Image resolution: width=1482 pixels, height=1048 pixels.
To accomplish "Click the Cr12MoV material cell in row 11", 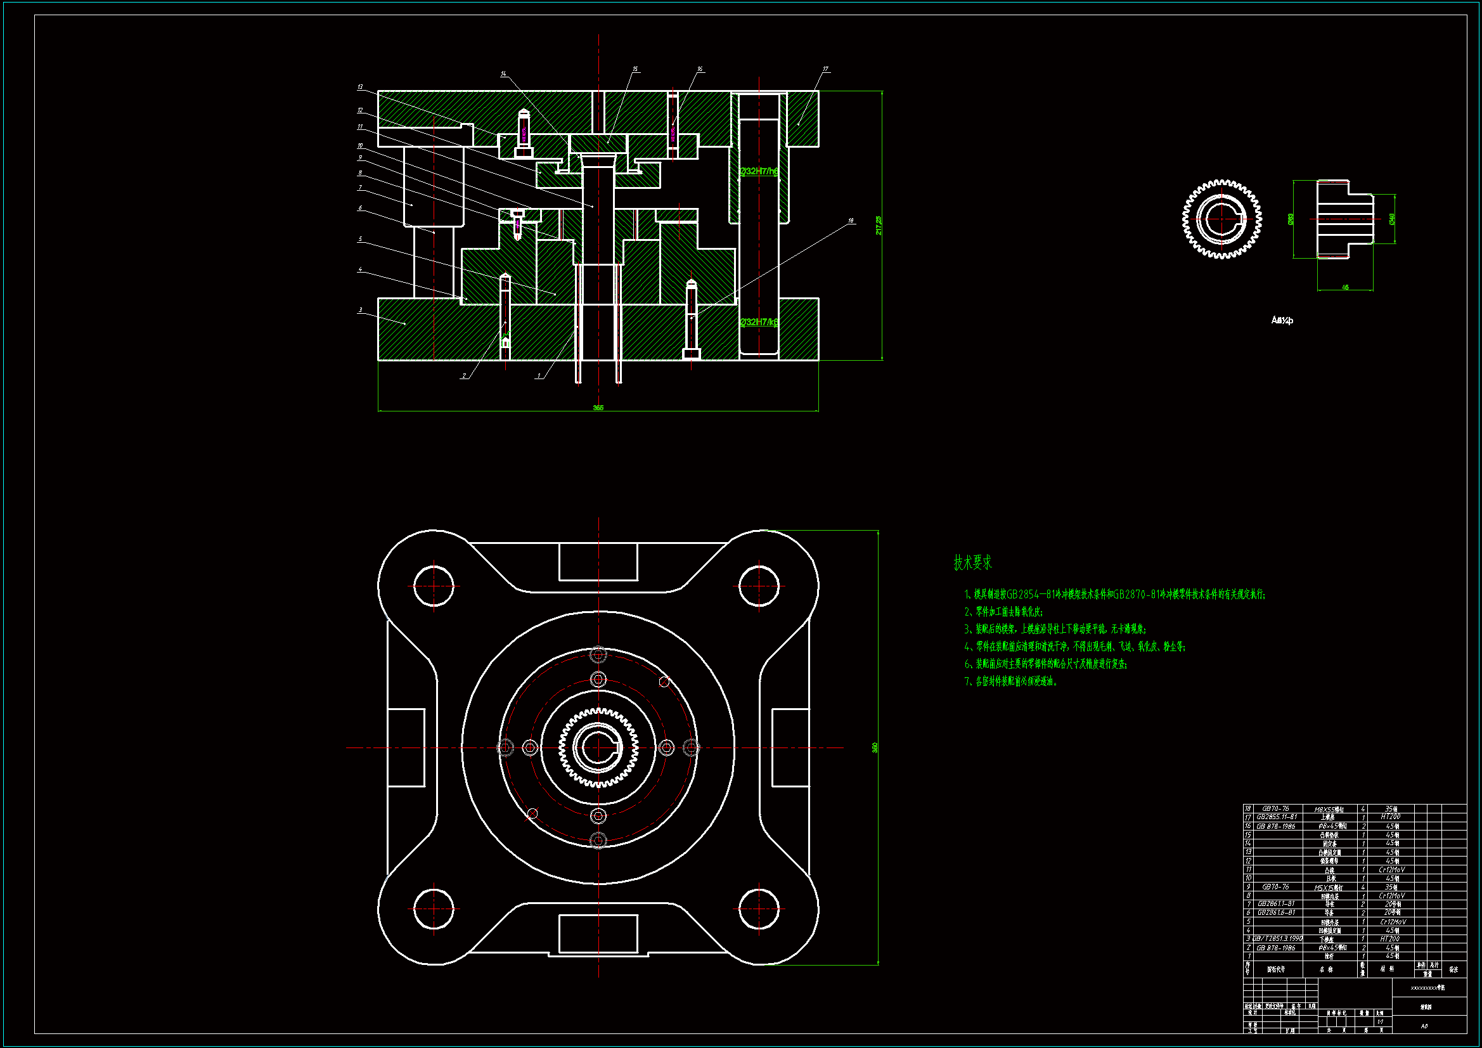I will pyautogui.click(x=1391, y=870).
